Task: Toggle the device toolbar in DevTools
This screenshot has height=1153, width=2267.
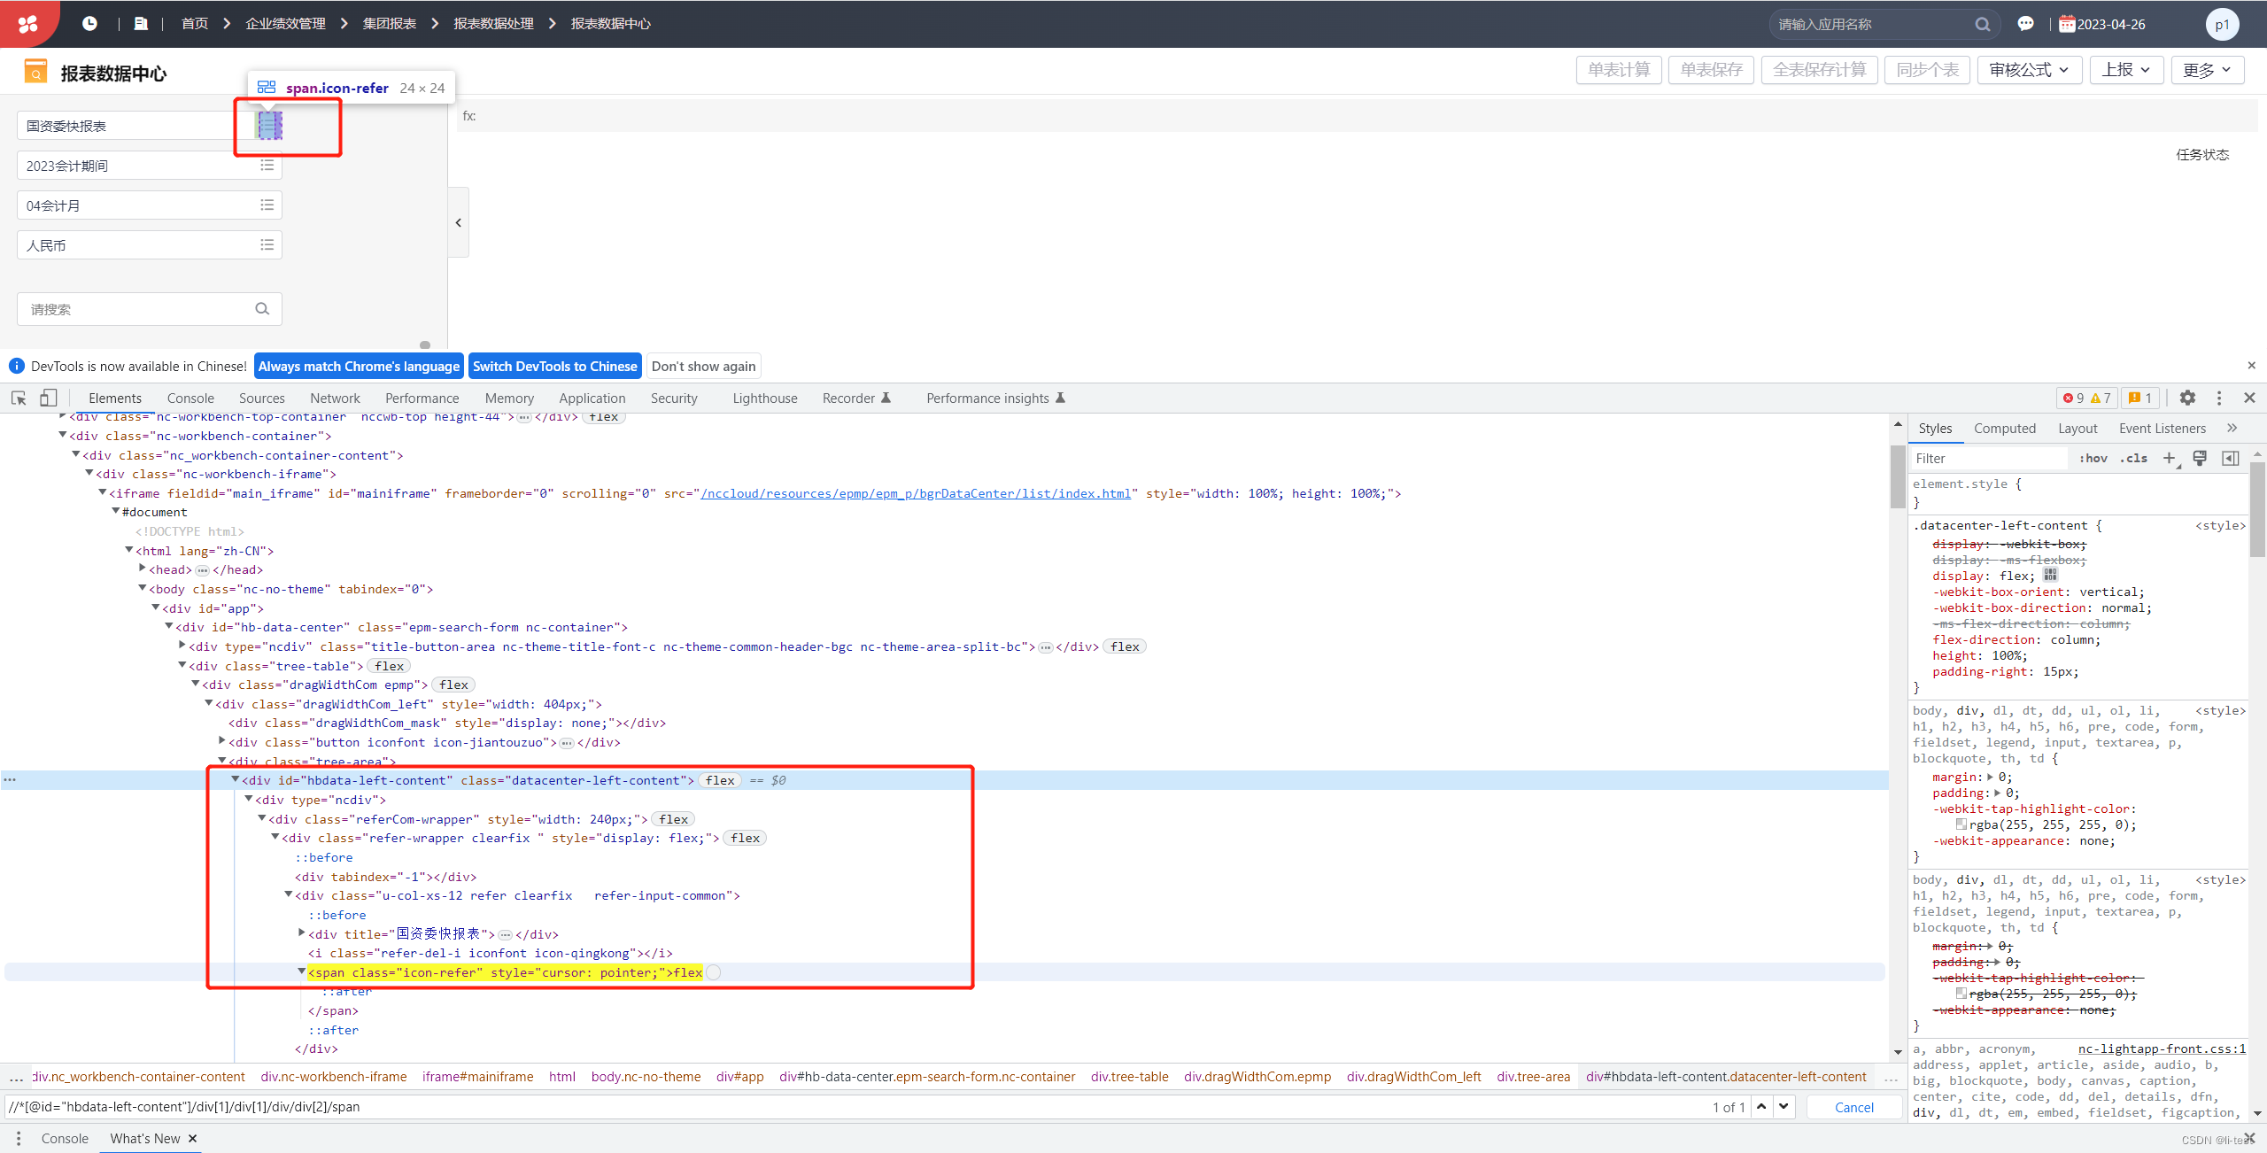Action: (48, 398)
